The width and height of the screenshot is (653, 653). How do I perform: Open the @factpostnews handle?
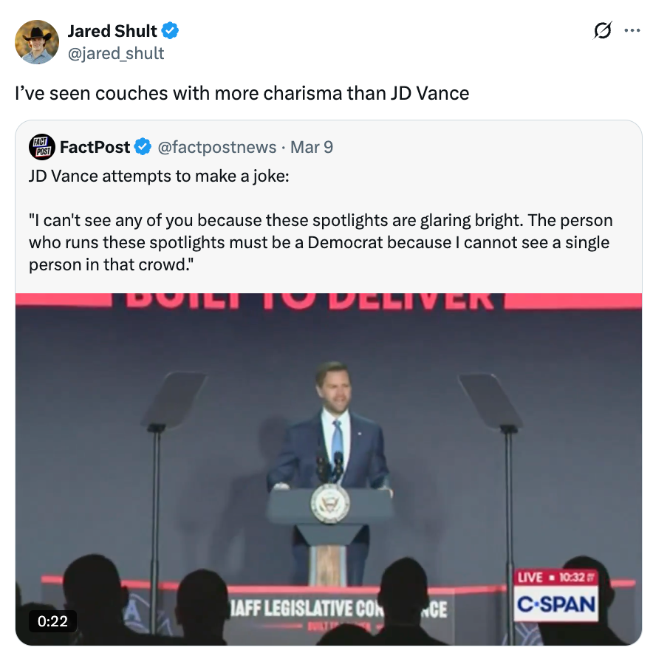point(216,147)
